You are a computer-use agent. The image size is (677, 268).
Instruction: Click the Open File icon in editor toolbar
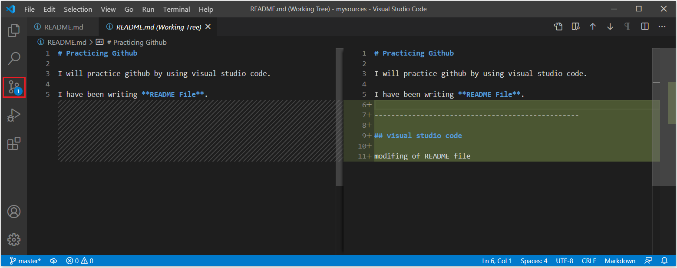pyautogui.click(x=558, y=27)
